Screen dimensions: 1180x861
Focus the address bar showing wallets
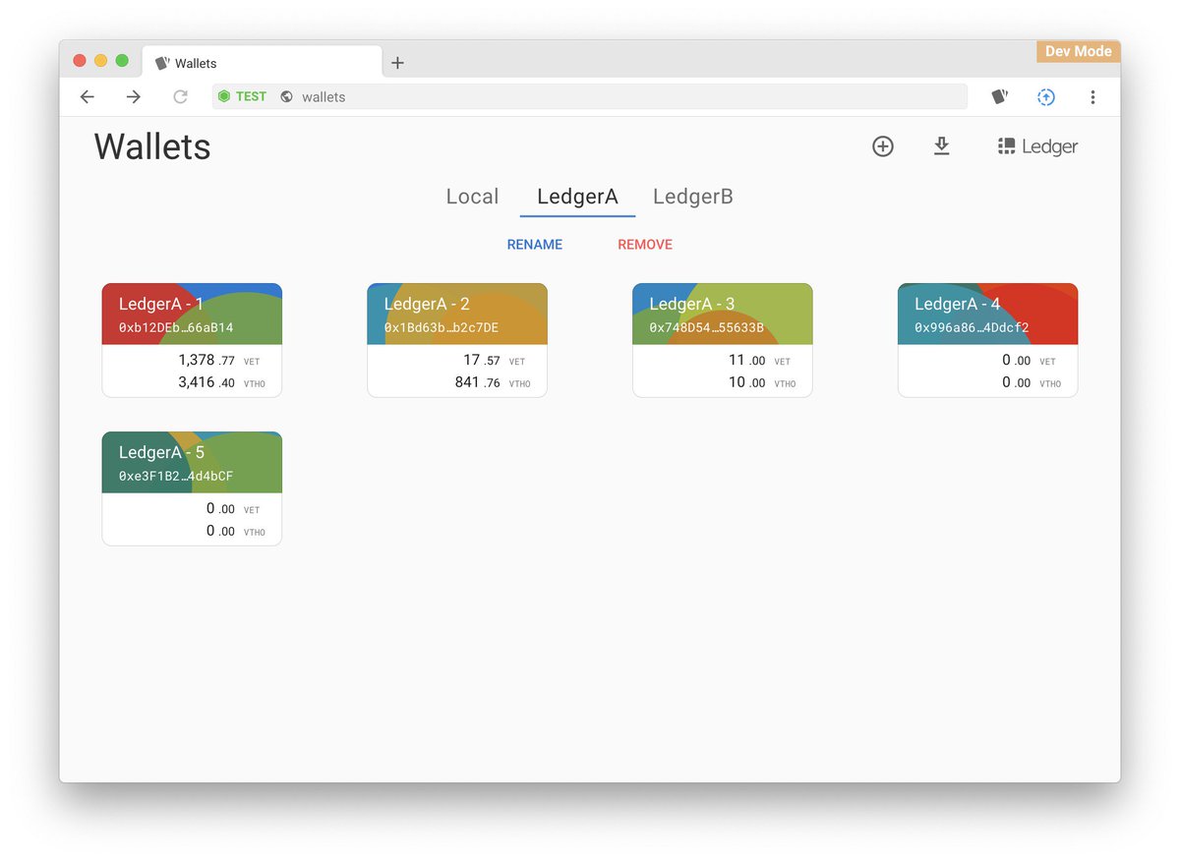[590, 96]
